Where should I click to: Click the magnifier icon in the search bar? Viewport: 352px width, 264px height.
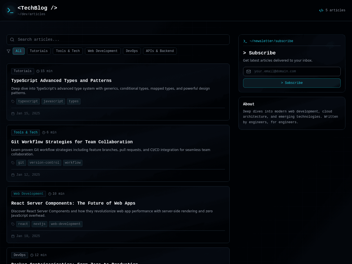(x=12, y=40)
